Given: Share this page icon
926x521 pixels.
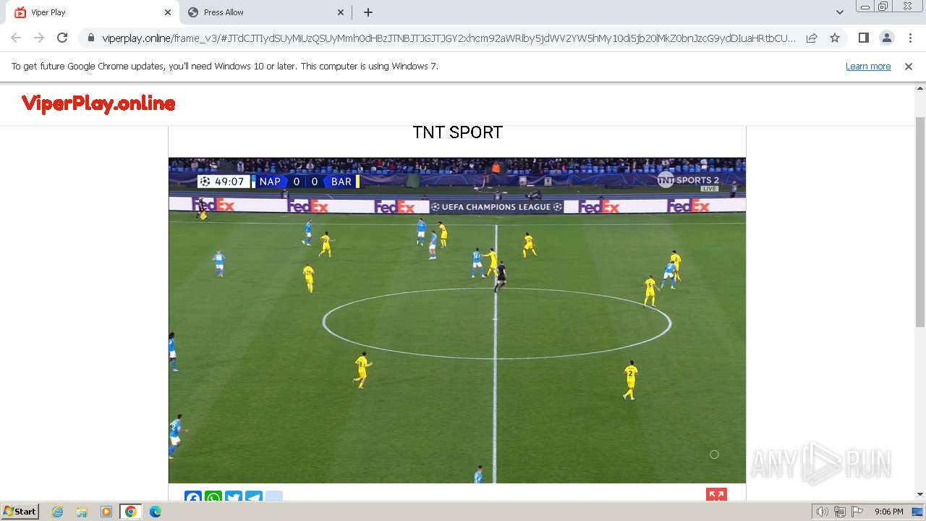Looking at the screenshot, I should pos(812,38).
